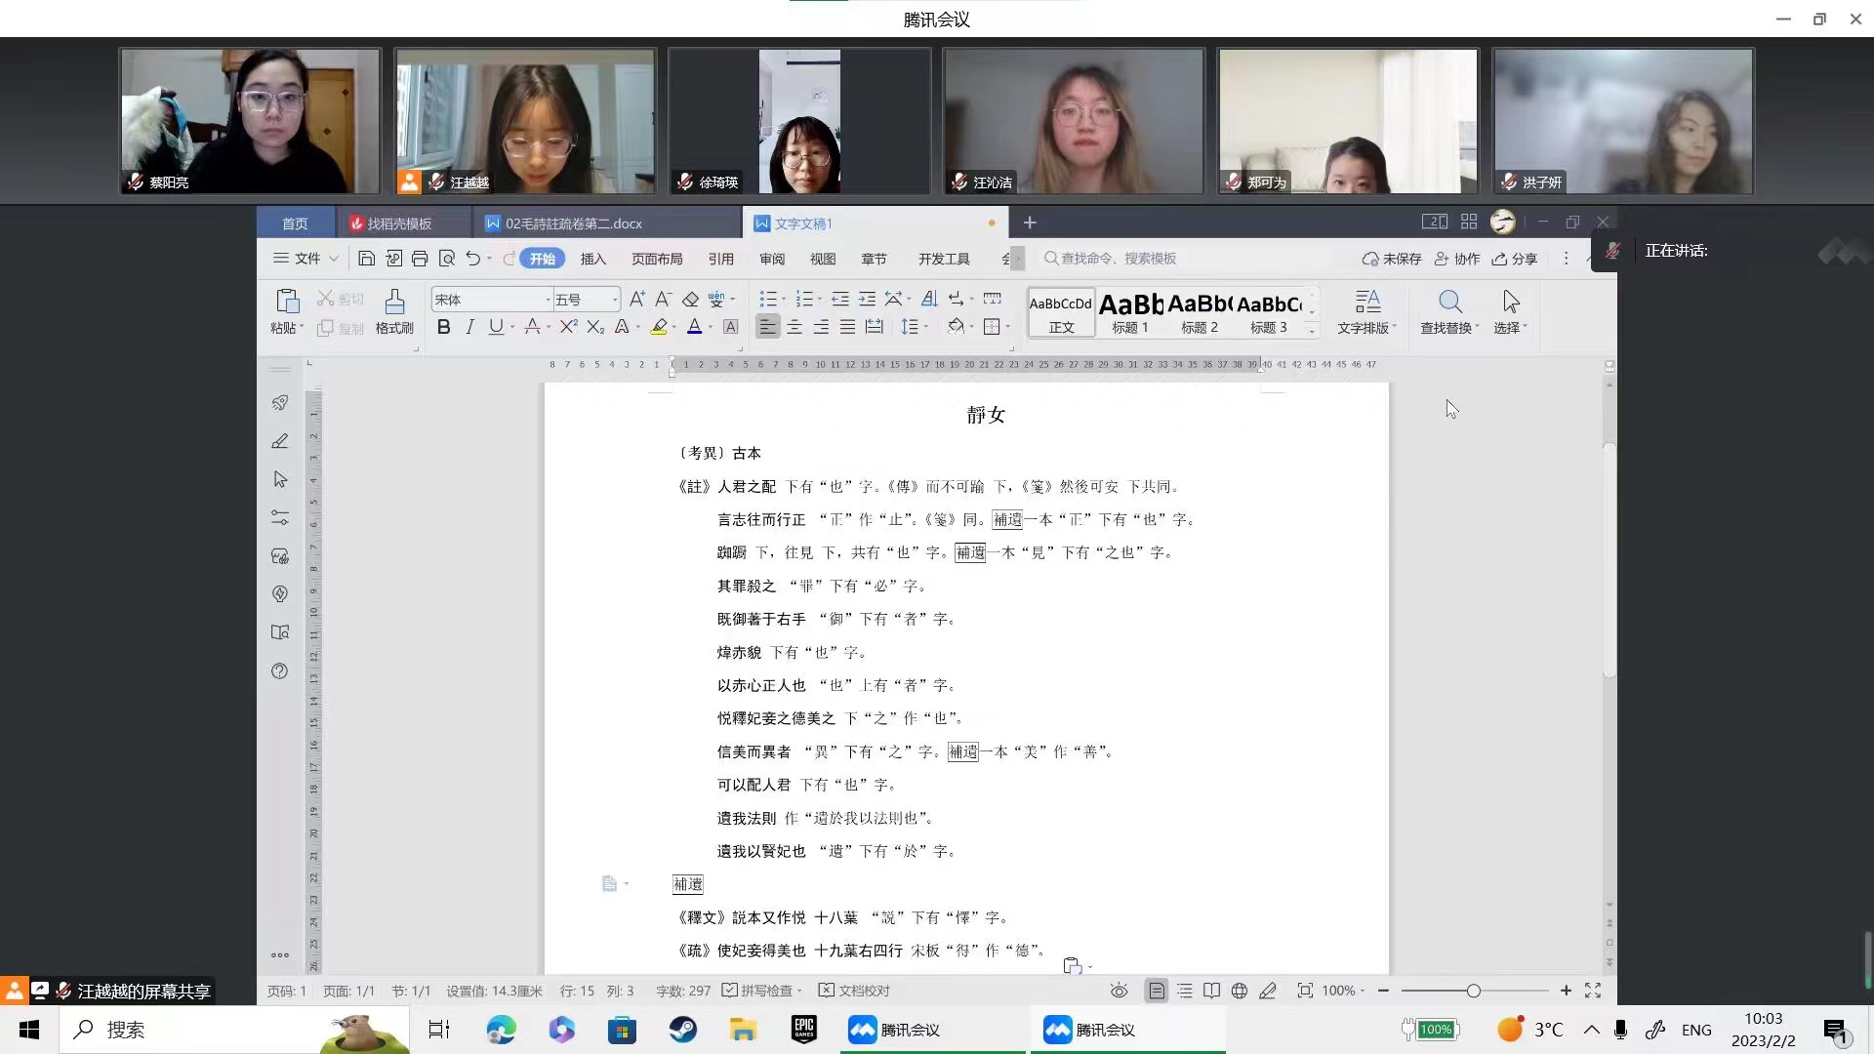Viewport: 1874px width, 1054px height.
Task: Open the 插入 ribbon tab
Action: (x=592, y=259)
